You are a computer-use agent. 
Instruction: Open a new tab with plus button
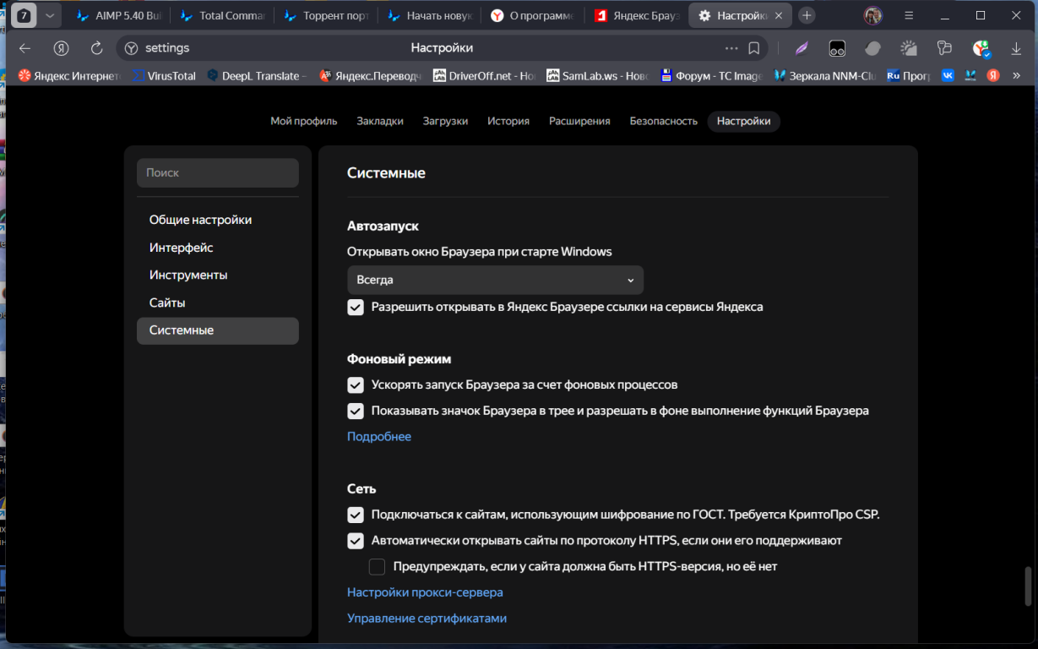807,15
